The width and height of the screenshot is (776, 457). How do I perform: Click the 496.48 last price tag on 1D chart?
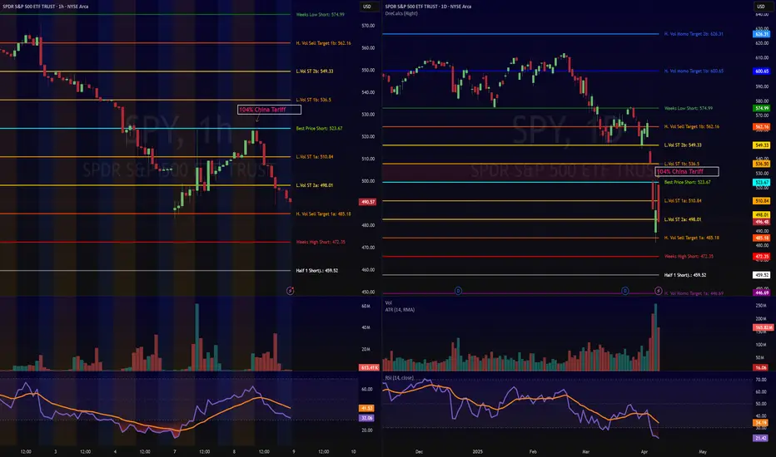coord(761,222)
